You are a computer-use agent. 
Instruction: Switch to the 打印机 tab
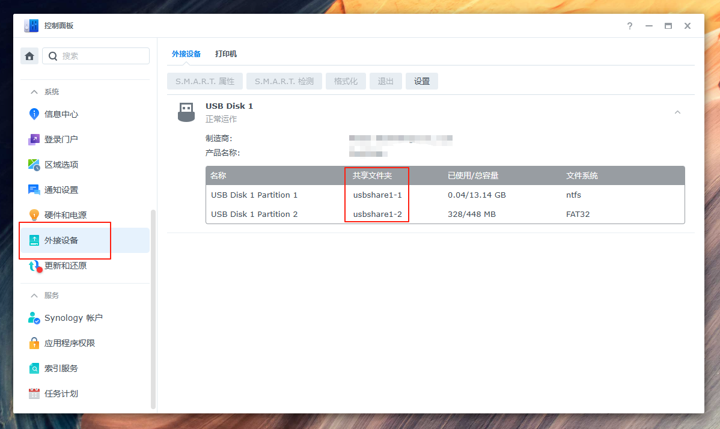coord(226,54)
